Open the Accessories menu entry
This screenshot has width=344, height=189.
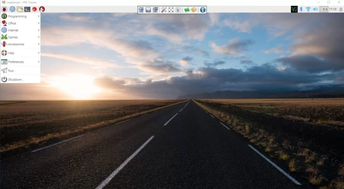(x=20, y=44)
